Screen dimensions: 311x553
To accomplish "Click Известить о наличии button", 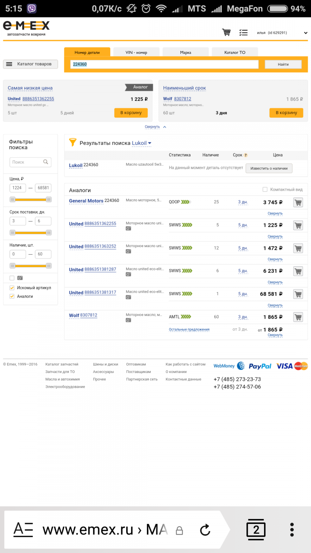I will pos(269,168).
